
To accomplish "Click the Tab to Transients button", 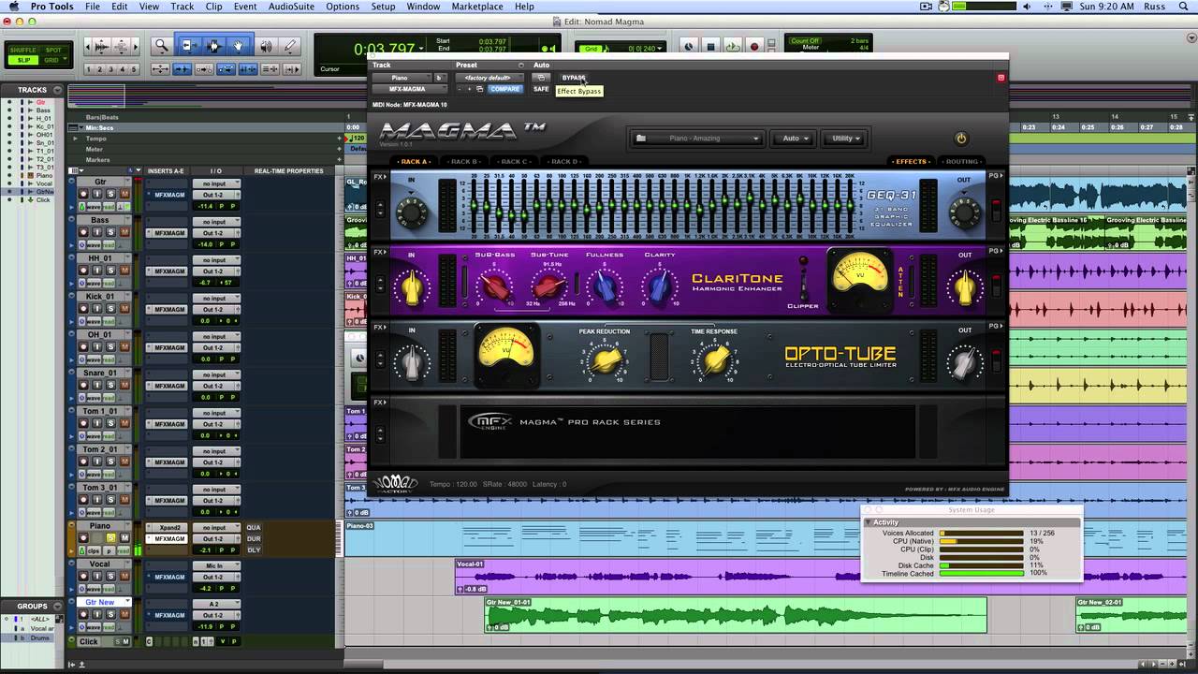I will 181,69.
